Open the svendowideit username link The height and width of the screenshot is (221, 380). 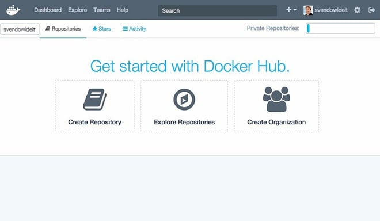click(x=331, y=10)
